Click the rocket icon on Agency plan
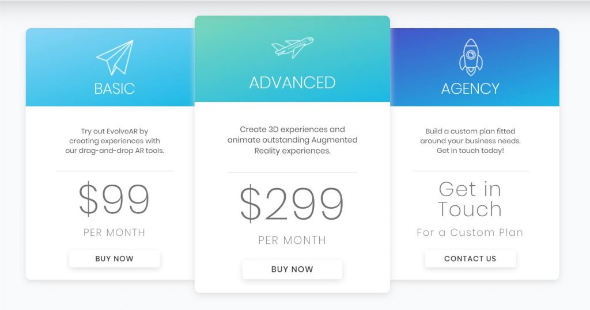Viewport: 590px width, 310px height. pyautogui.click(x=471, y=57)
